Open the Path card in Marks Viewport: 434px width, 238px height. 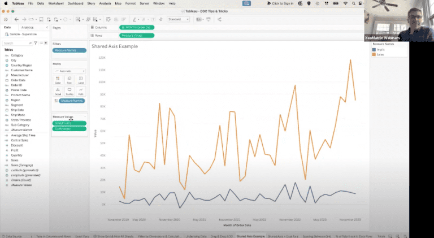(x=81, y=92)
